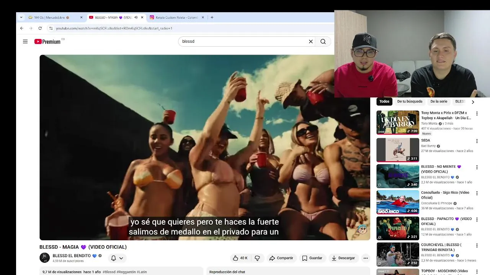The height and width of the screenshot is (275, 490).
Task: Go to YouTube Premium home logo
Action: (47, 42)
